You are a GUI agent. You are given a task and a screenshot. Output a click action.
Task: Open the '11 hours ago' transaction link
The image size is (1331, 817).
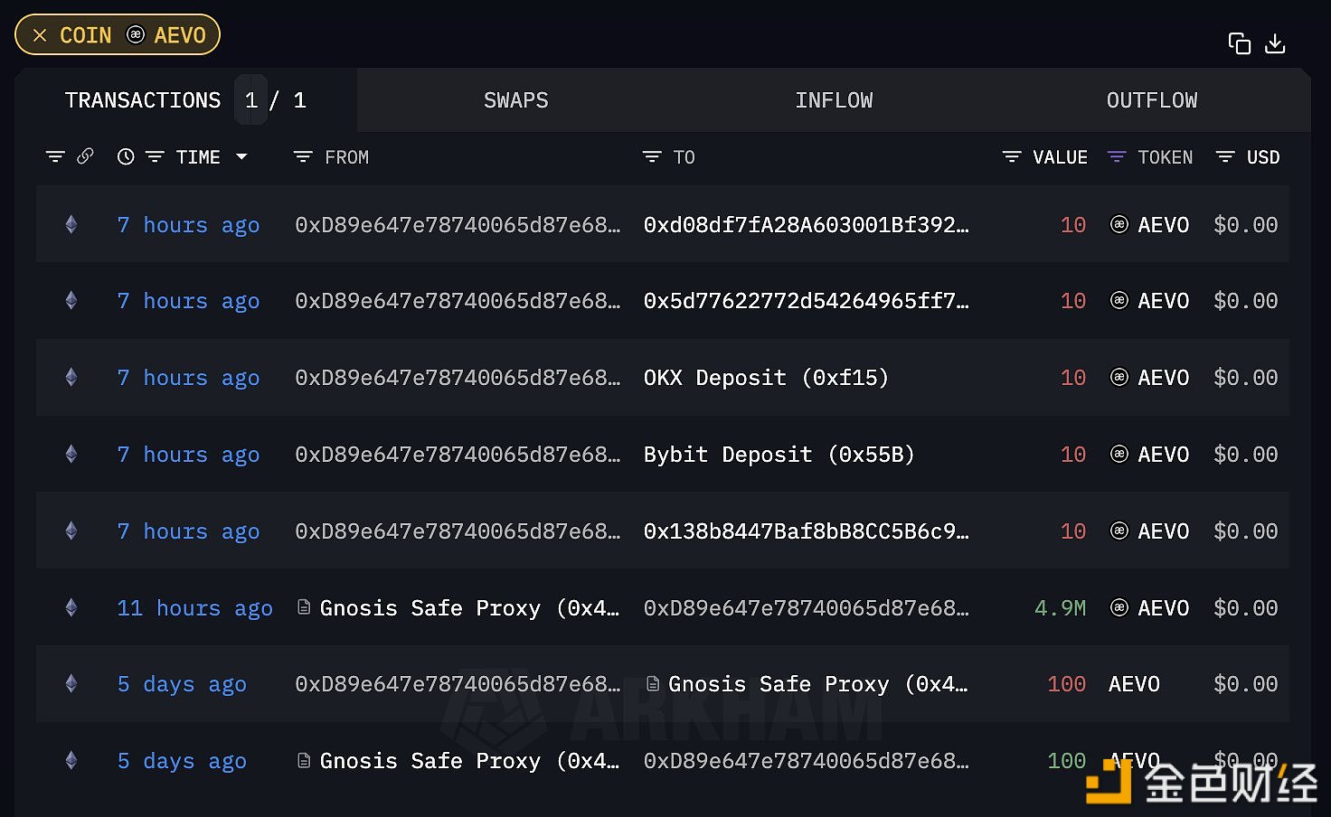194,608
